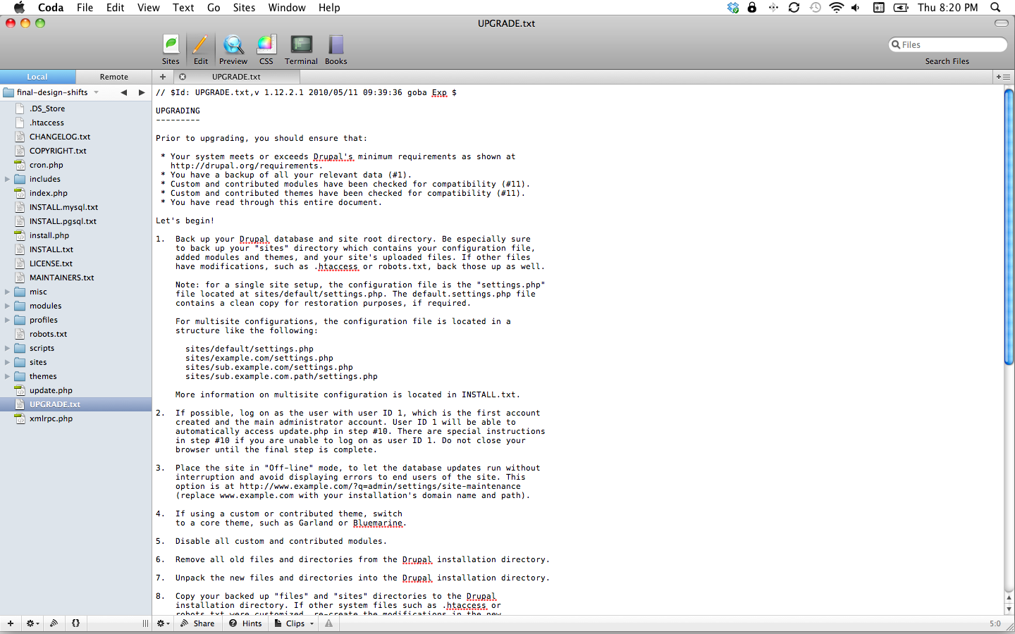1015x634 pixels.
Task: Select CHANGELOG.txt in file list
Action: tap(75, 137)
